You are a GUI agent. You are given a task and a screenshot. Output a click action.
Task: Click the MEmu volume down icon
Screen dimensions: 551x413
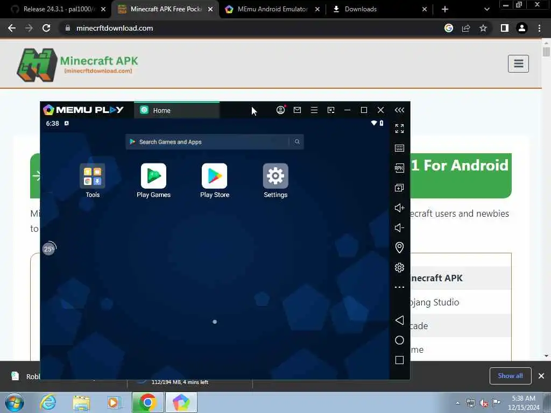point(399,227)
